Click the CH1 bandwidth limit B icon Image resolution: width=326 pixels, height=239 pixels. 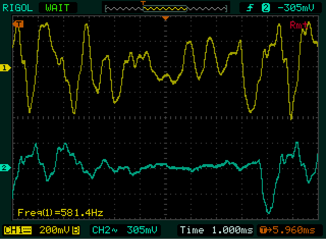pos(75,229)
